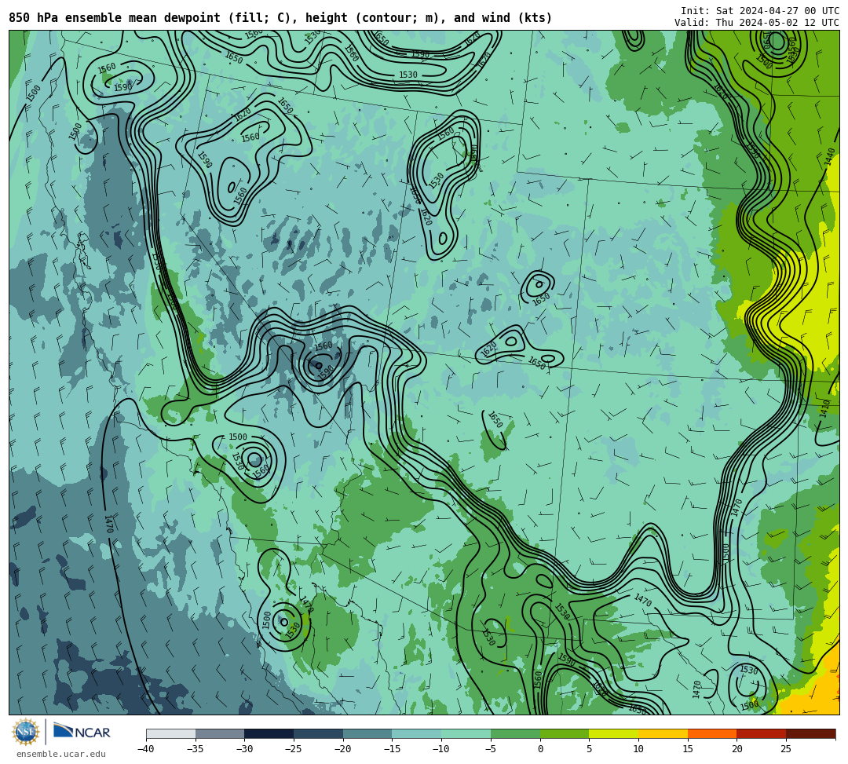This screenshot has width=848, height=764.
Task: Select the Valid: Thu 2024-05-02 12 UTC text
Action: [757, 22]
